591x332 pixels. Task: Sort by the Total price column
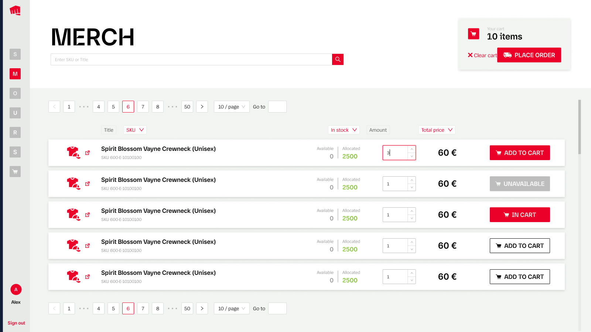coord(437,130)
